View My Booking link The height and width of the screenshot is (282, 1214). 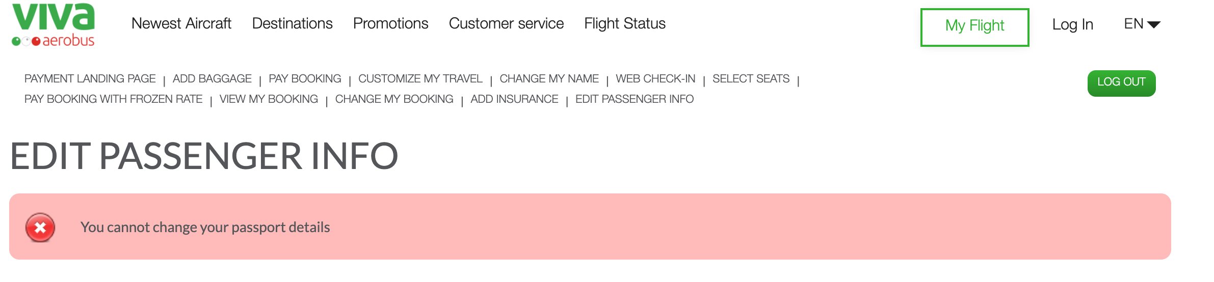pos(269,99)
